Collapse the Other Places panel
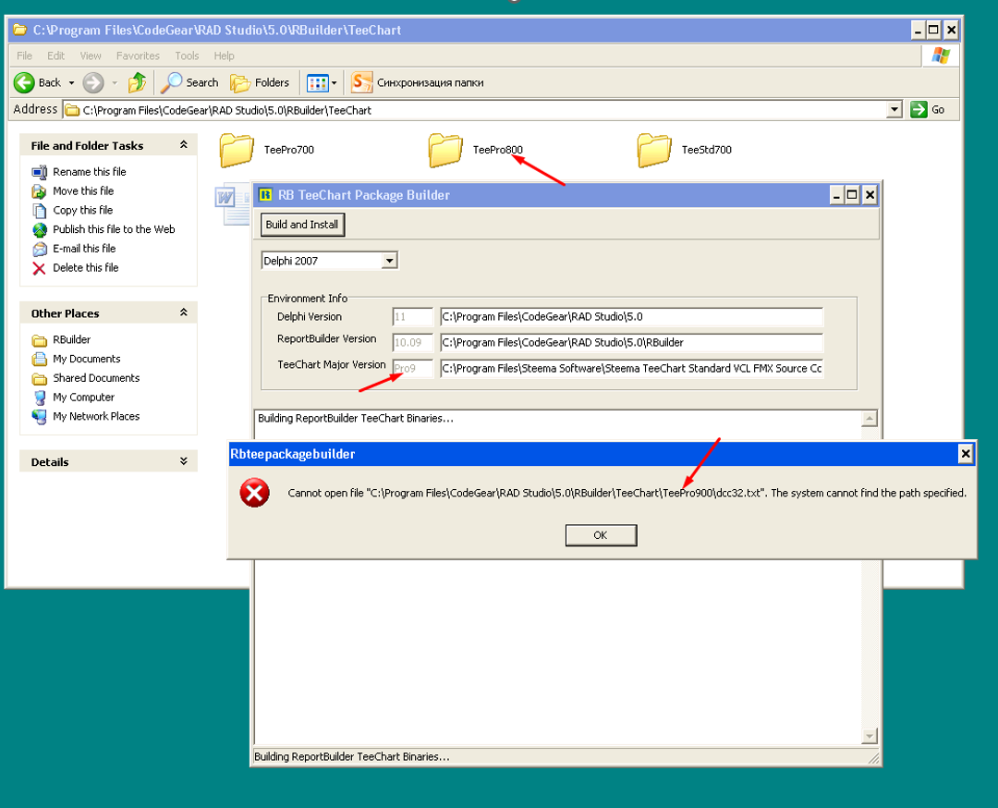 (183, 312)
